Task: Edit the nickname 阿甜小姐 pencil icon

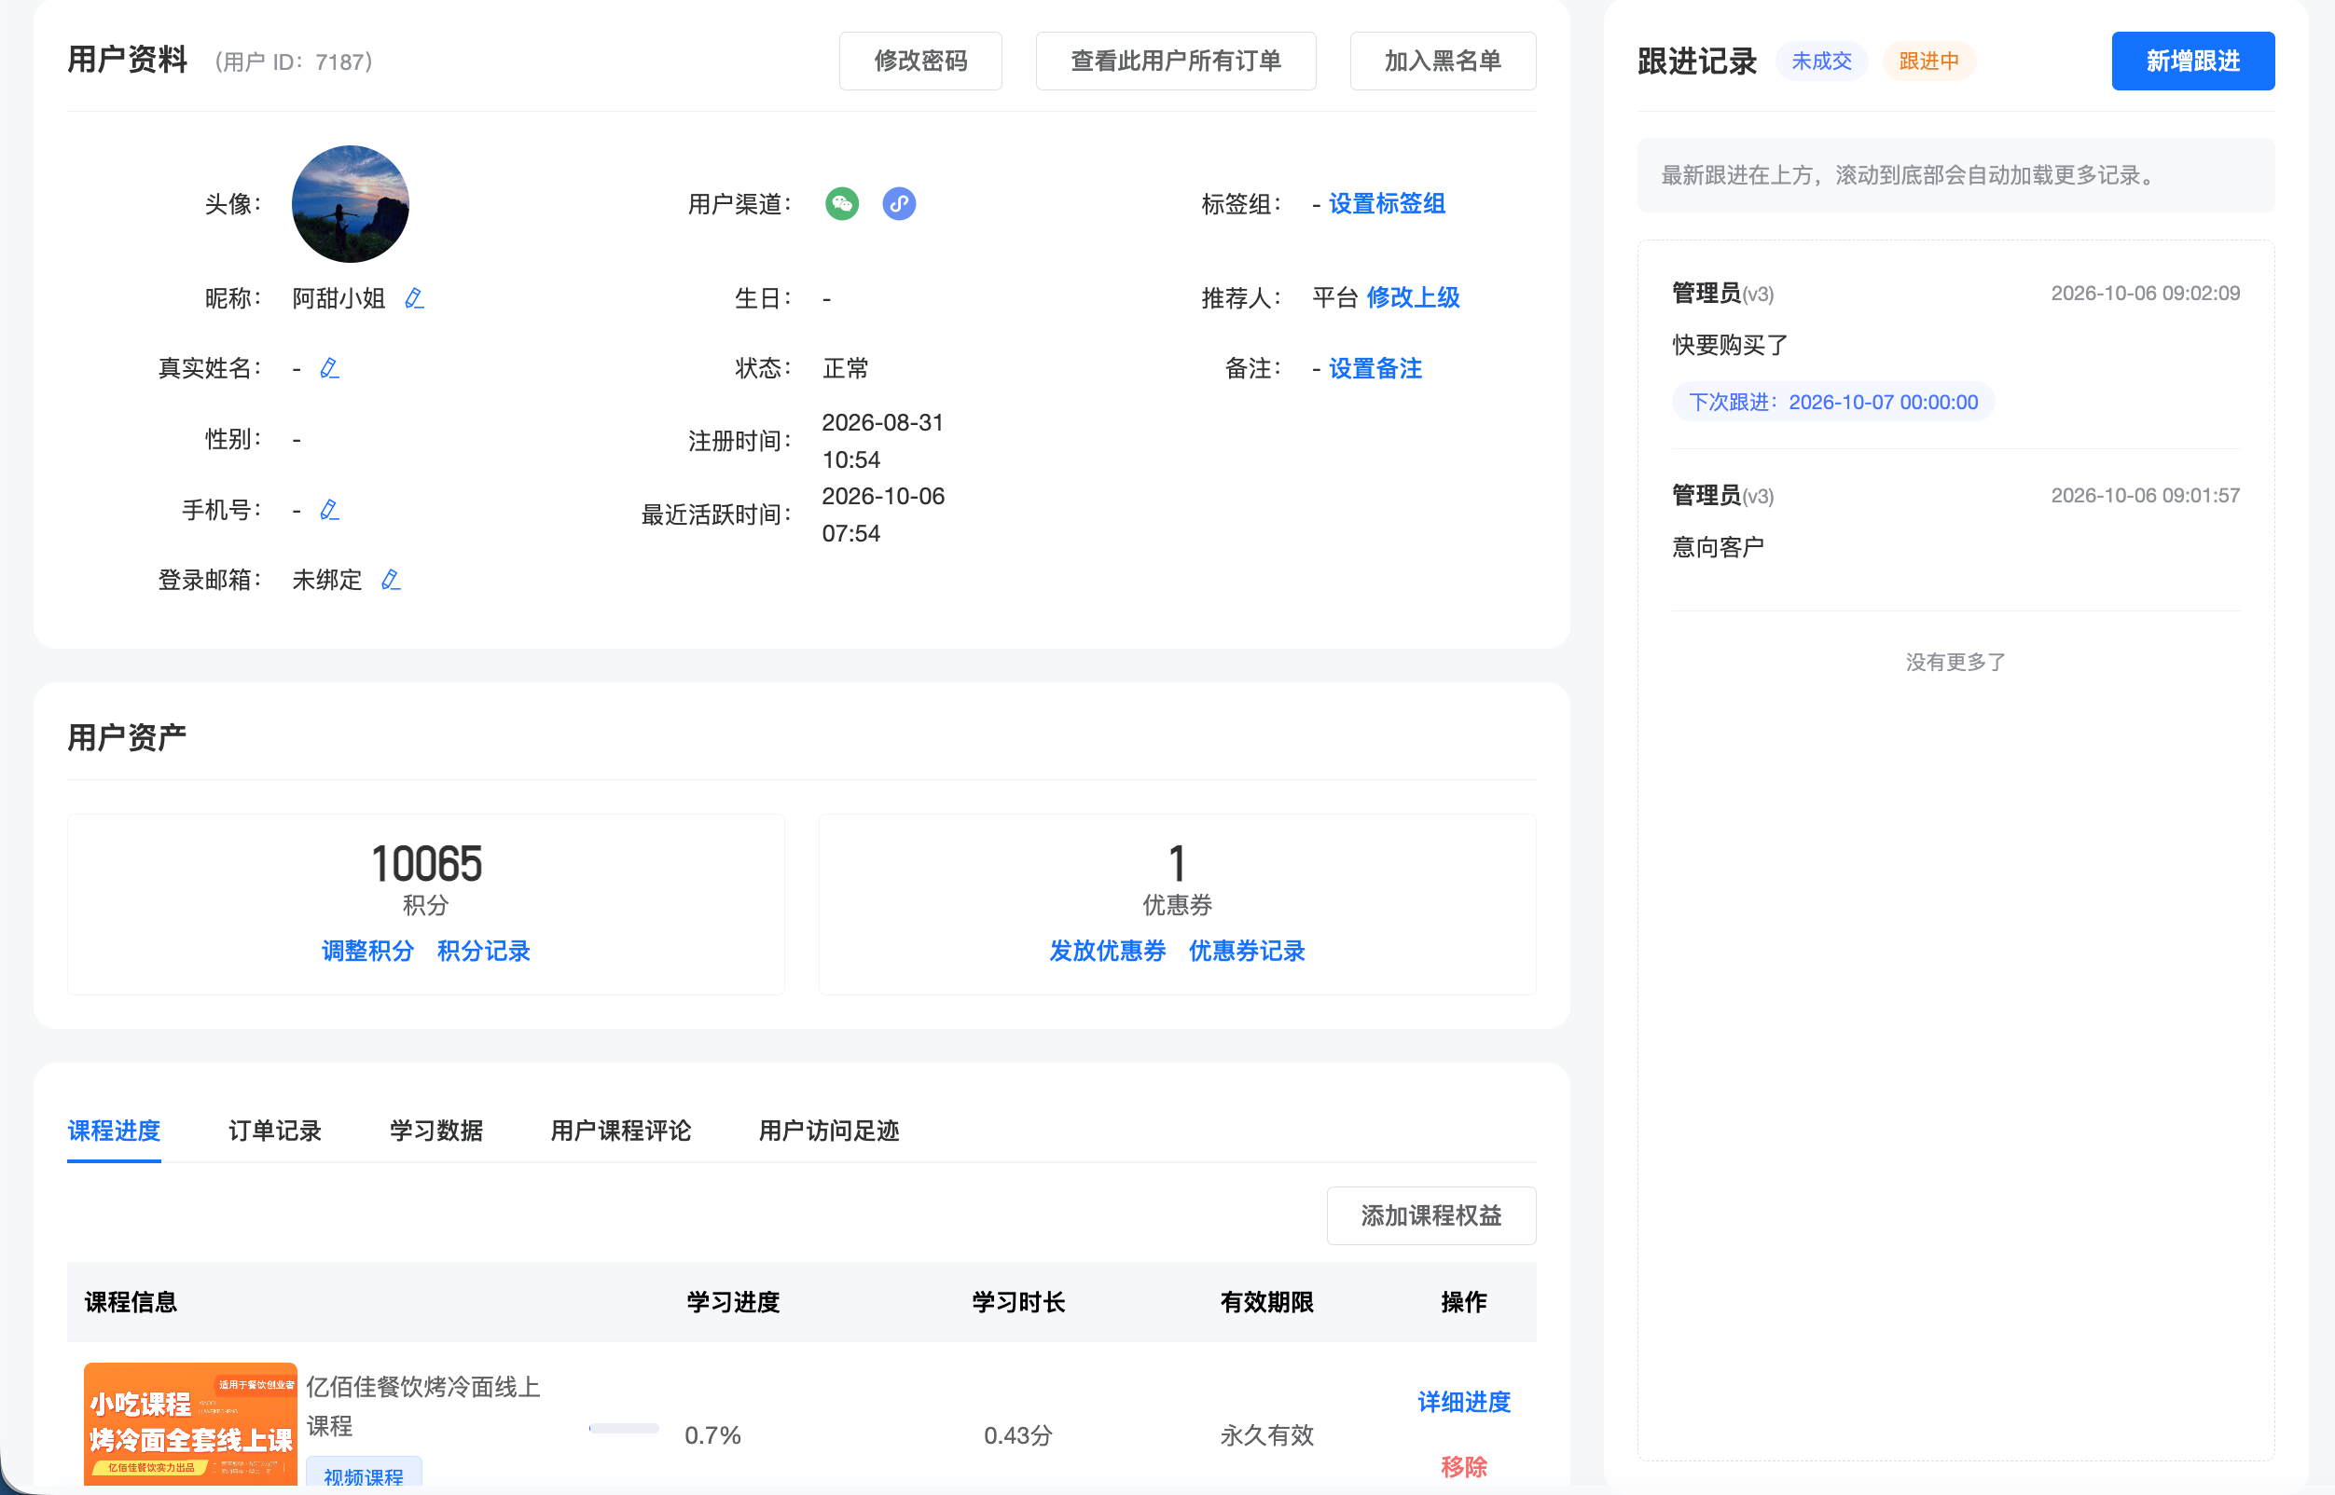Action: tap(415, 298)
